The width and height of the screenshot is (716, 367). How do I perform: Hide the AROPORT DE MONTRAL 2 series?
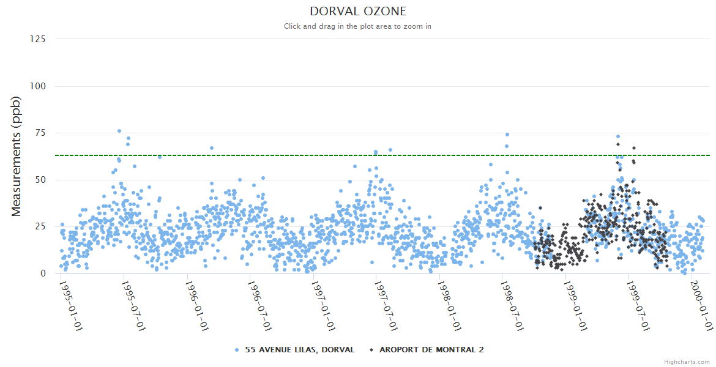coord(431,350)
